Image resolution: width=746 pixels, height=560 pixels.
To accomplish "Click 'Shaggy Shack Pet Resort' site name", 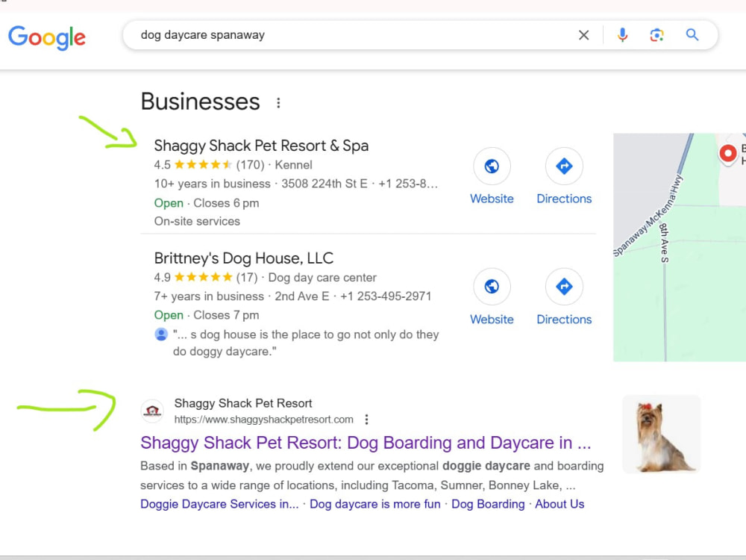I will [x=243, y=403].
